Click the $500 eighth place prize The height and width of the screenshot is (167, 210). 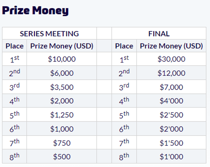coord(62,157)
